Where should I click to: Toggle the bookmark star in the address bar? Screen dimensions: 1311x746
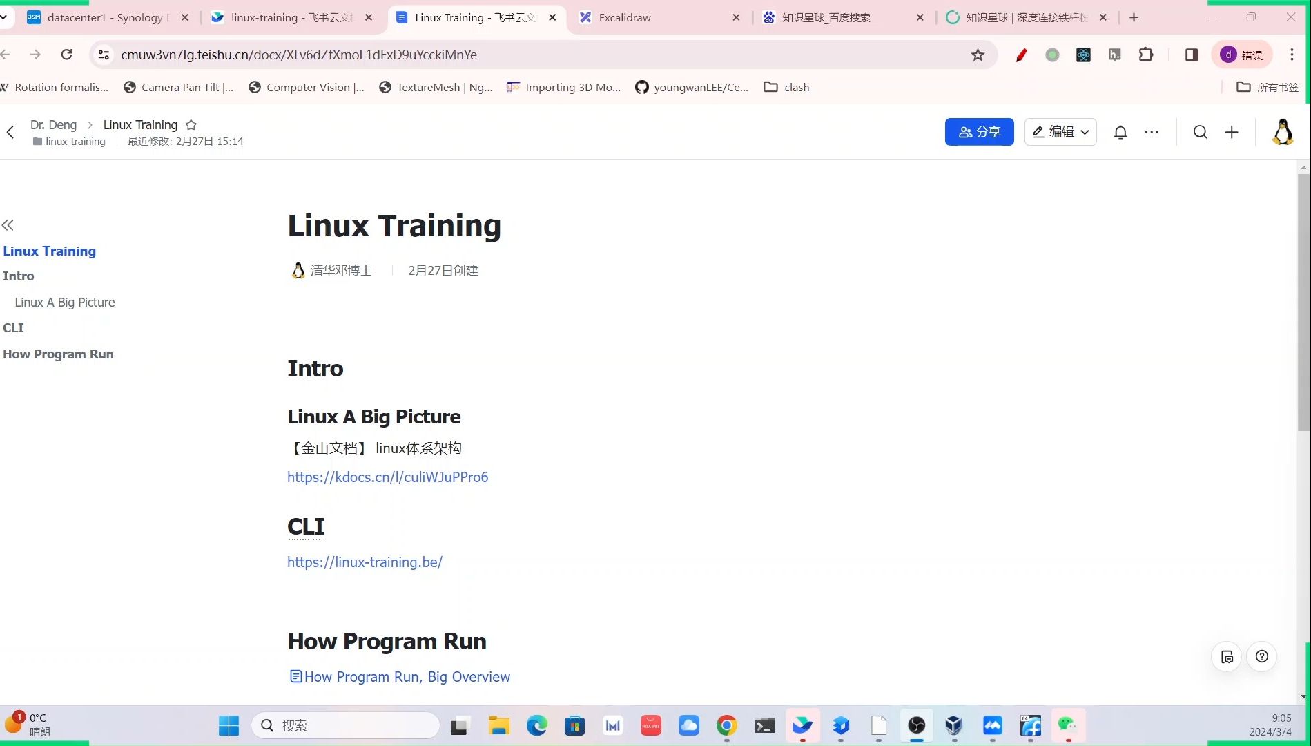tap(978, 55)
